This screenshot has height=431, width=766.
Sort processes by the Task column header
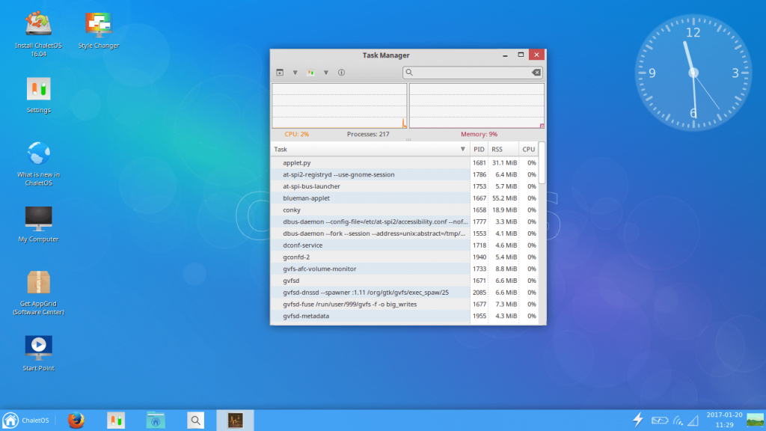tap(367, 150)
